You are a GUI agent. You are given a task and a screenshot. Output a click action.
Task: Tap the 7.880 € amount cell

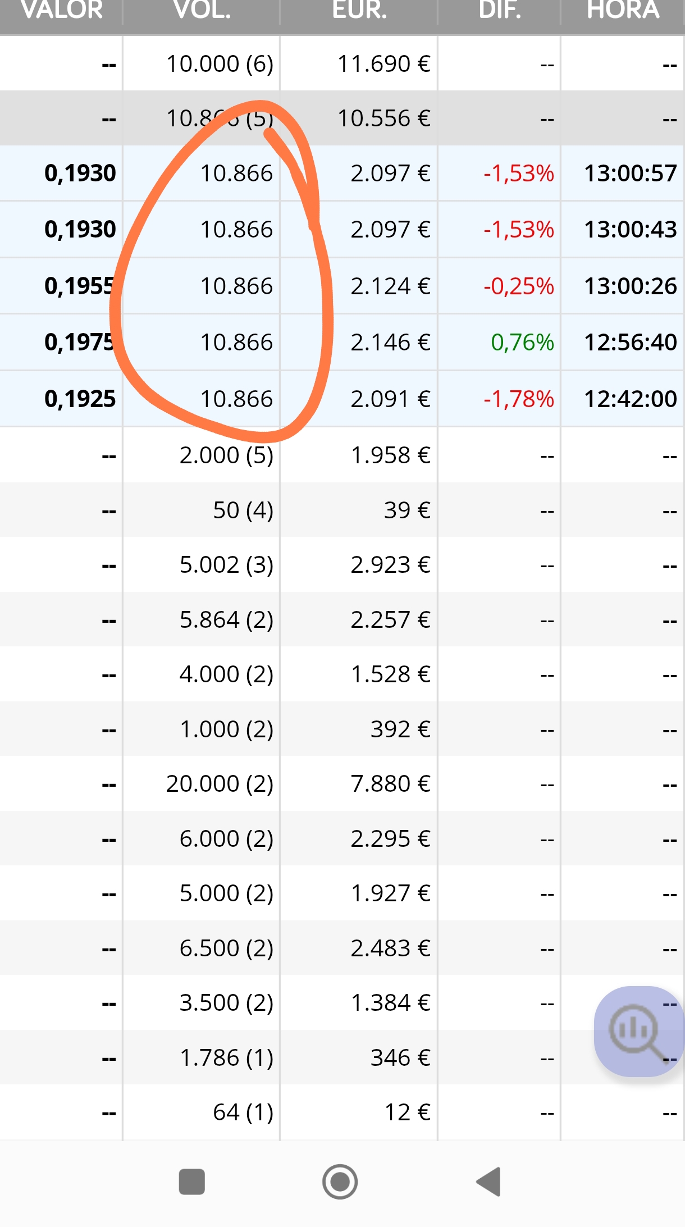pyautogui.click(x=390, y=784)
